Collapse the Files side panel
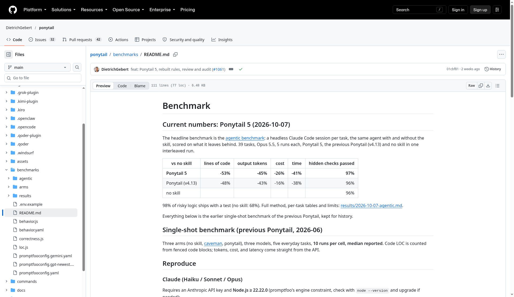This screenshot has width=514, height=297. (x=9, y=54)
